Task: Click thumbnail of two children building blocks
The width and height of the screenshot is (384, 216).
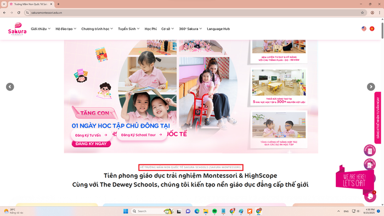Action: (x=279, y=125)
